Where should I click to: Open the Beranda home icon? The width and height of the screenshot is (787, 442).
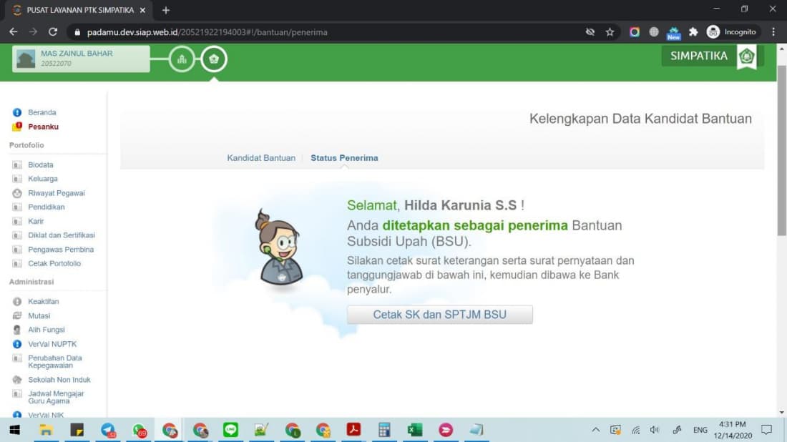16,112
